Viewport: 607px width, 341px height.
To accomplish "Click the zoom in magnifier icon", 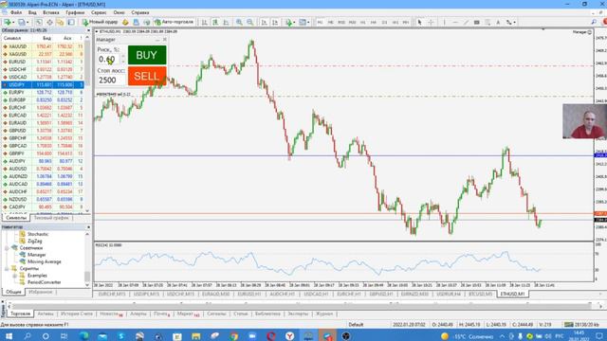I will coord(239,23).
